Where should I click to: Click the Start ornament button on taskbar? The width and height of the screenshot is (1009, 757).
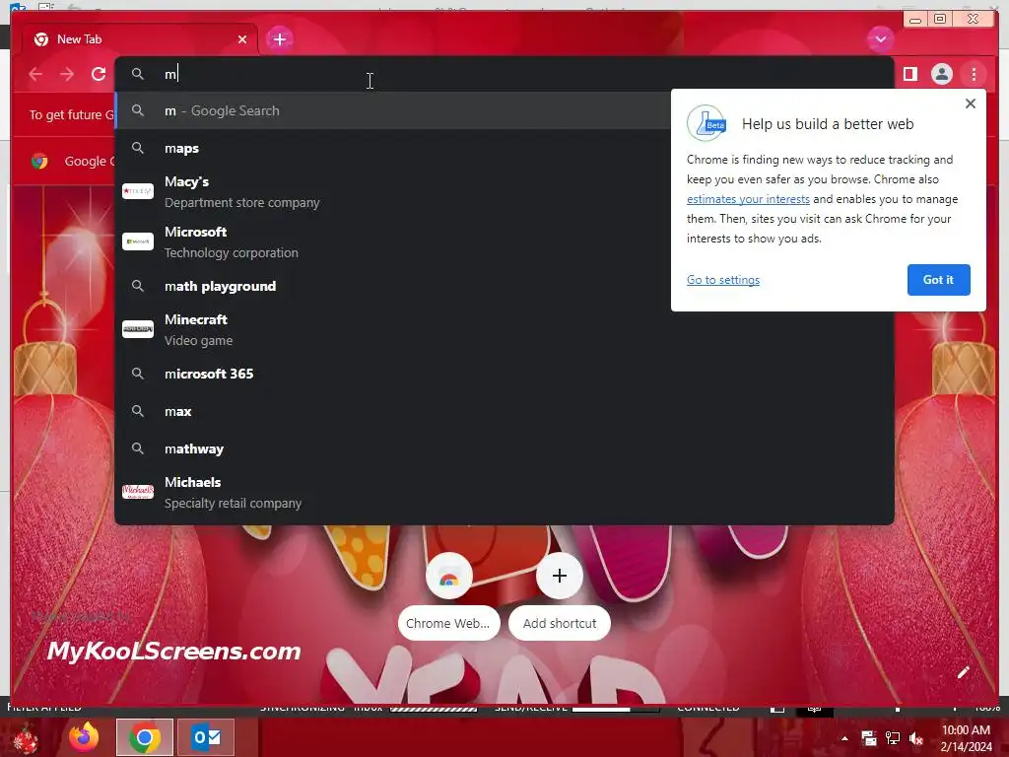pos(25,738)
